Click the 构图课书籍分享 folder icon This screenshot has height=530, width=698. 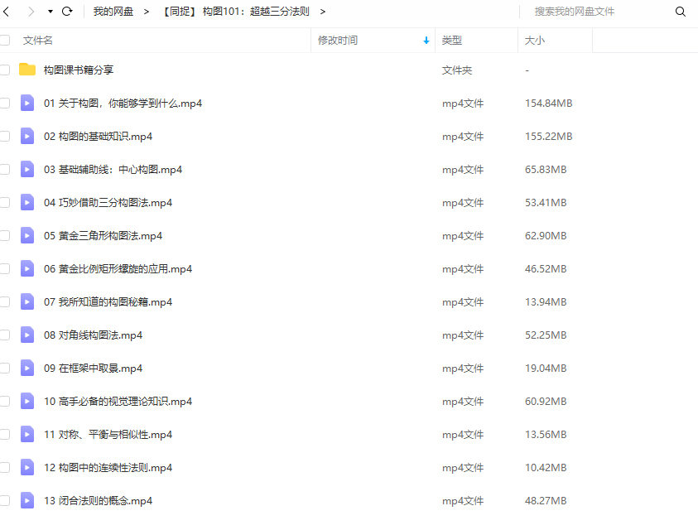[x=27, y=70]
